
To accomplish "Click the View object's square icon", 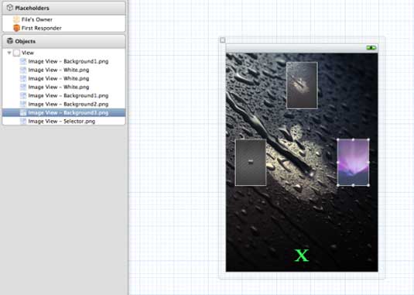I will point(16,53).
